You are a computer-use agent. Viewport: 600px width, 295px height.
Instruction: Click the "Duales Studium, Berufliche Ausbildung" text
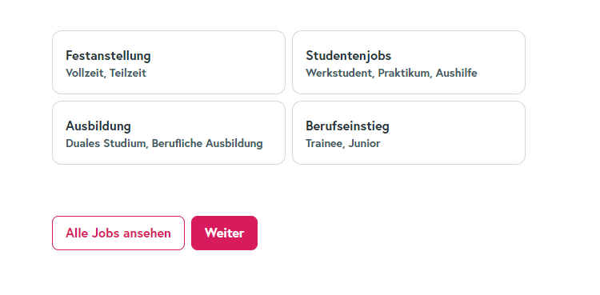(164, 143)
